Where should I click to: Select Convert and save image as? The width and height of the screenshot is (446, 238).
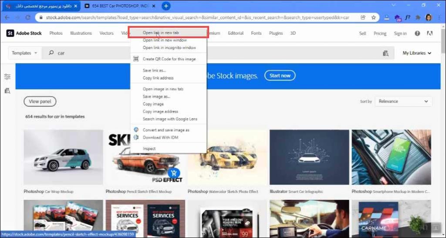pos(169,130)
